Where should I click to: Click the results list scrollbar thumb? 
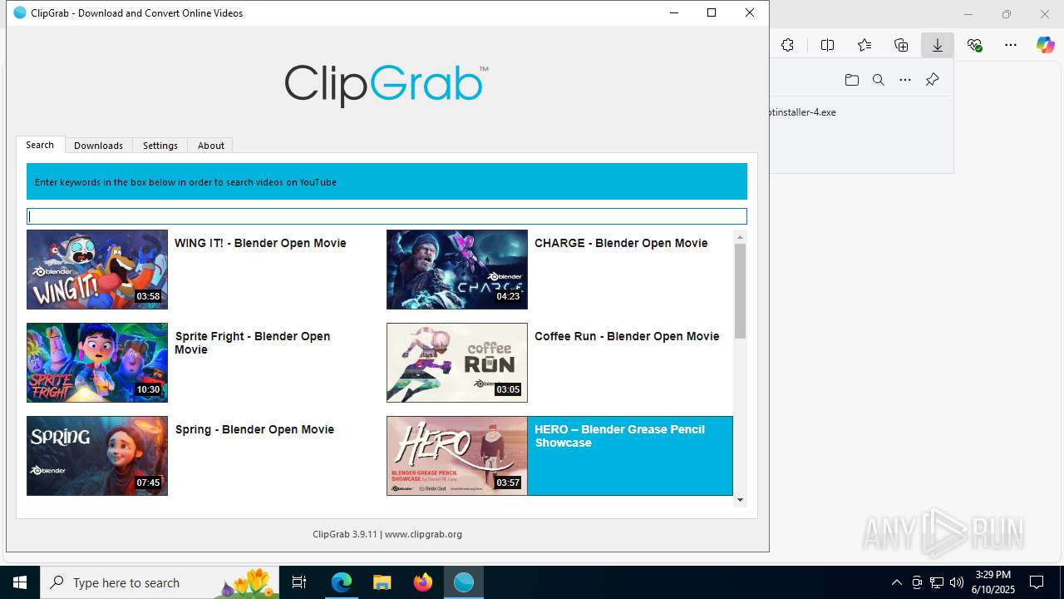coord(740,291)
